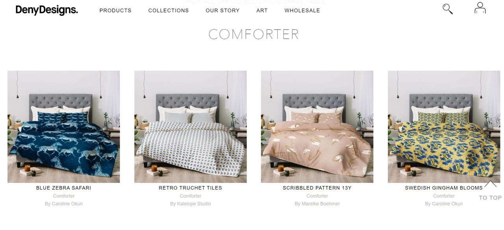
Task: Open the user account icon
Action: tap(480, 8)
